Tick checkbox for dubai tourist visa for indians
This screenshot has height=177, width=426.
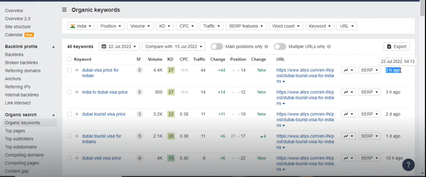point(69,136)
